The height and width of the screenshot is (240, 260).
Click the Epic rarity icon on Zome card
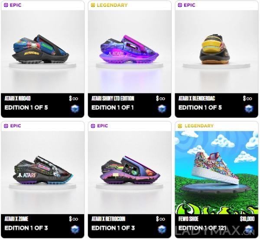[6, 126]
